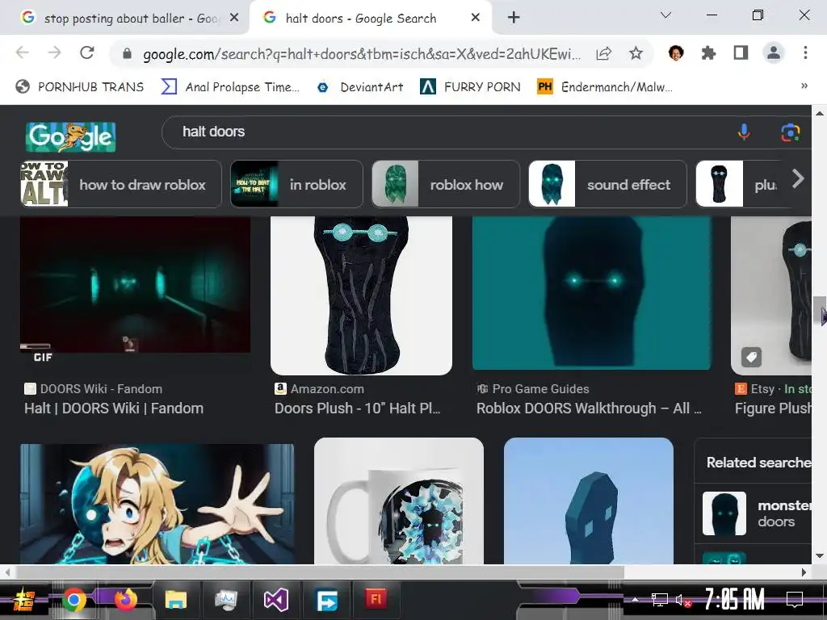Share this page via address bar icon
Viewport: 827px width, 620px height.
pos(603,53)
